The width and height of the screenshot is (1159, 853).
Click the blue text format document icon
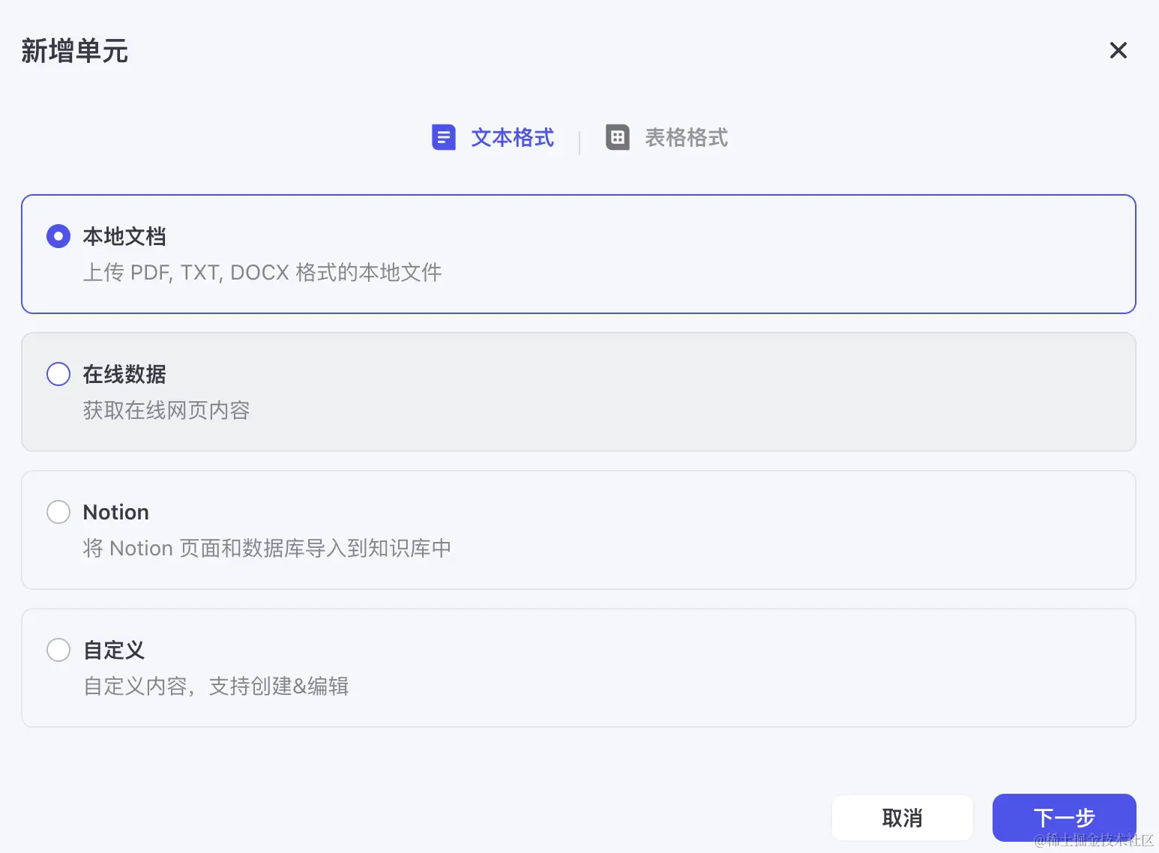[444, 137]
